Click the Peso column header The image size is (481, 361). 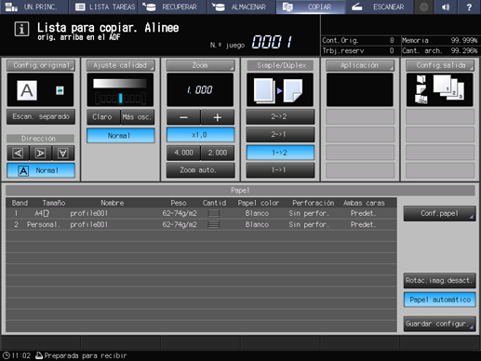click(x=179, y=203)
